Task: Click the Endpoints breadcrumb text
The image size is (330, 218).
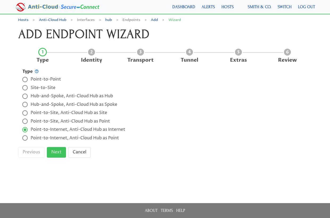Action: (x=131, y=20)
